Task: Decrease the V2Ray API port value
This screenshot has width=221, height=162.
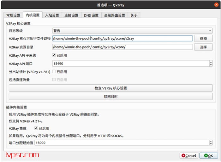Action: [211, 65]
